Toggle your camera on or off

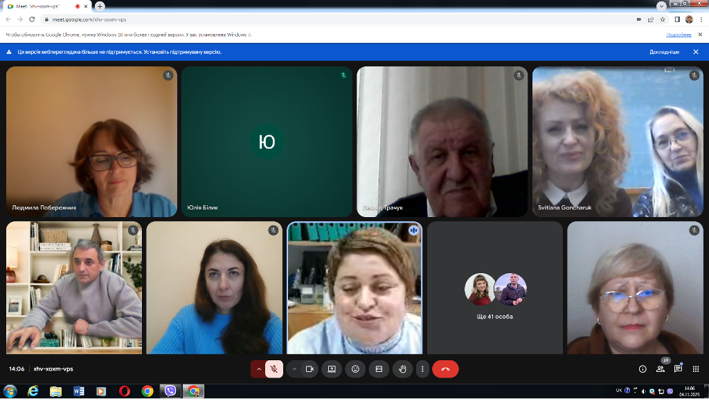(309, 369)
